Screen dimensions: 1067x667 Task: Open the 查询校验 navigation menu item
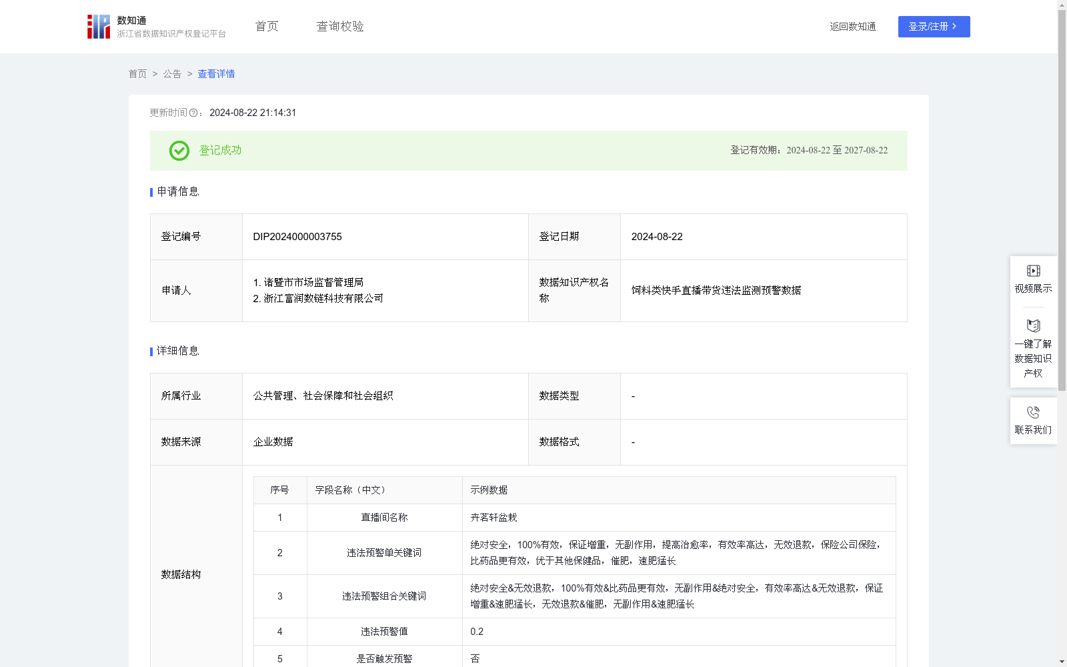[x=340, y=27]
